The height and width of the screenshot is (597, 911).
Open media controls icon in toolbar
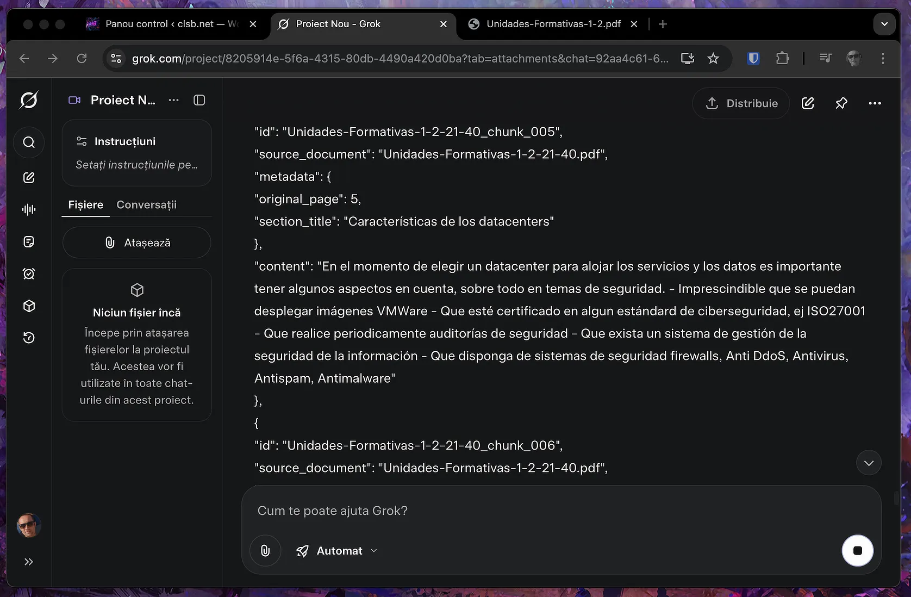[825, 58]
